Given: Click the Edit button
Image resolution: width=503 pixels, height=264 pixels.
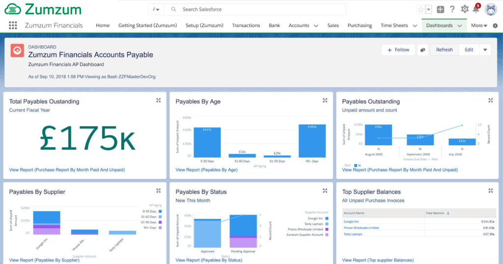Looking at the screenshot, I should (x=469, y=50).
